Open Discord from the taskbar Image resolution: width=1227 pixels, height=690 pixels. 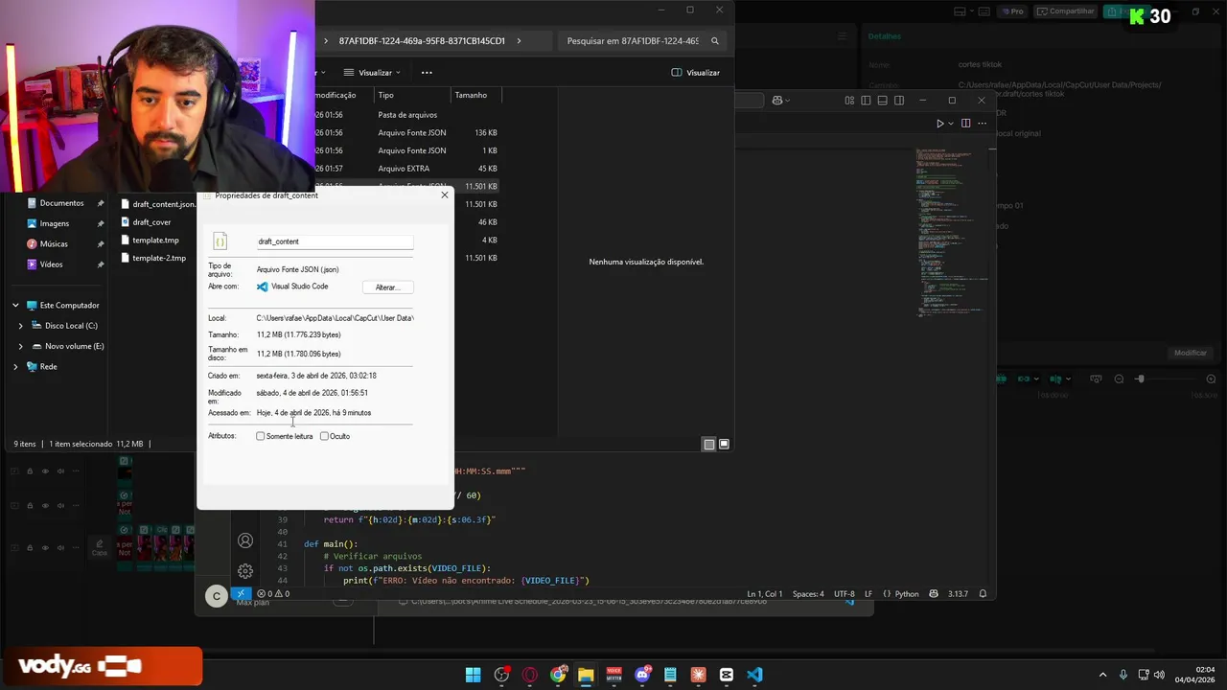(x=642, y=675)
